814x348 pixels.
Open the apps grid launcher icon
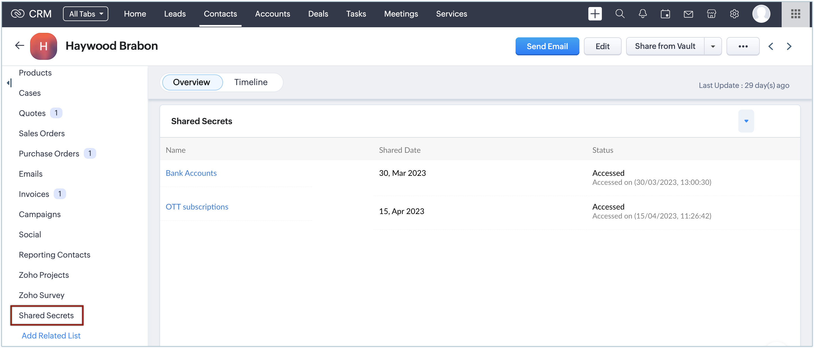coord(795,14)
